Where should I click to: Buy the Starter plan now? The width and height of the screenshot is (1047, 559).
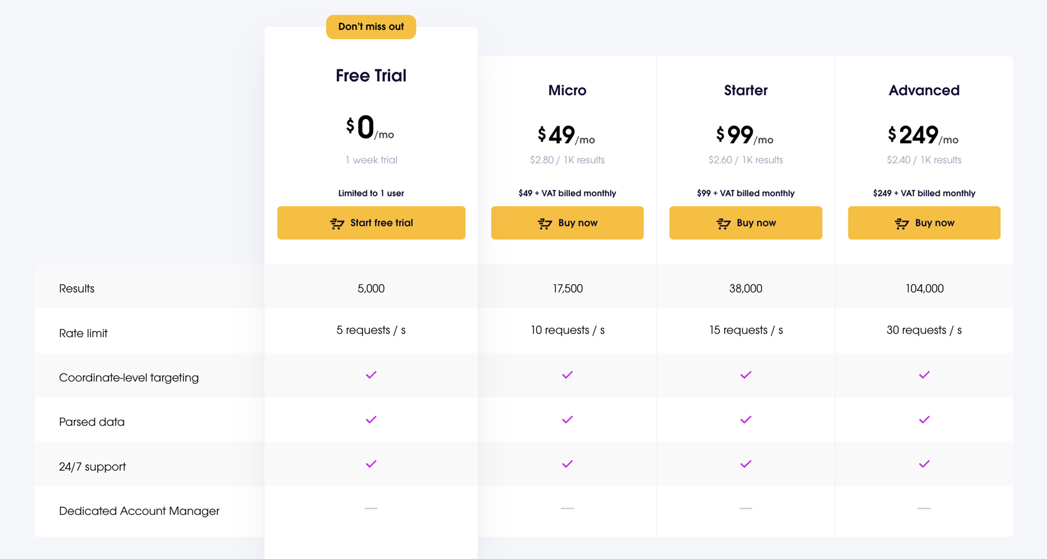[746, 222]
